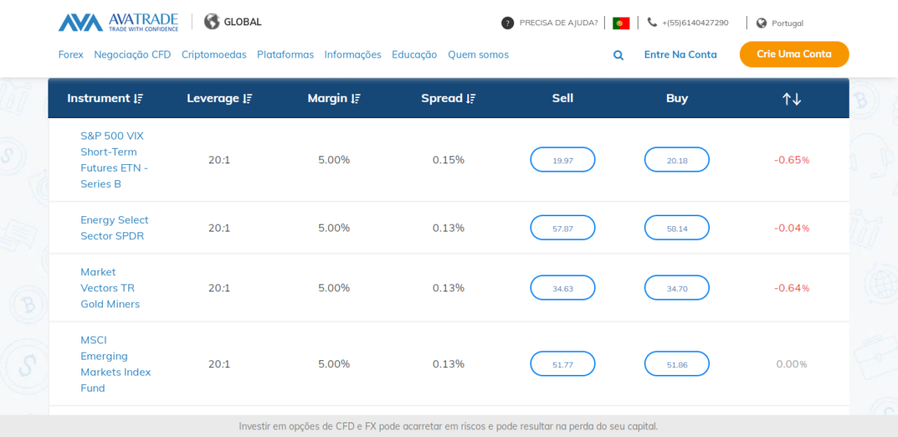Image resolution: width=898 pixels, height=437 pixels.
Task: Click the question mark help icon
Action: pos(507,23)
